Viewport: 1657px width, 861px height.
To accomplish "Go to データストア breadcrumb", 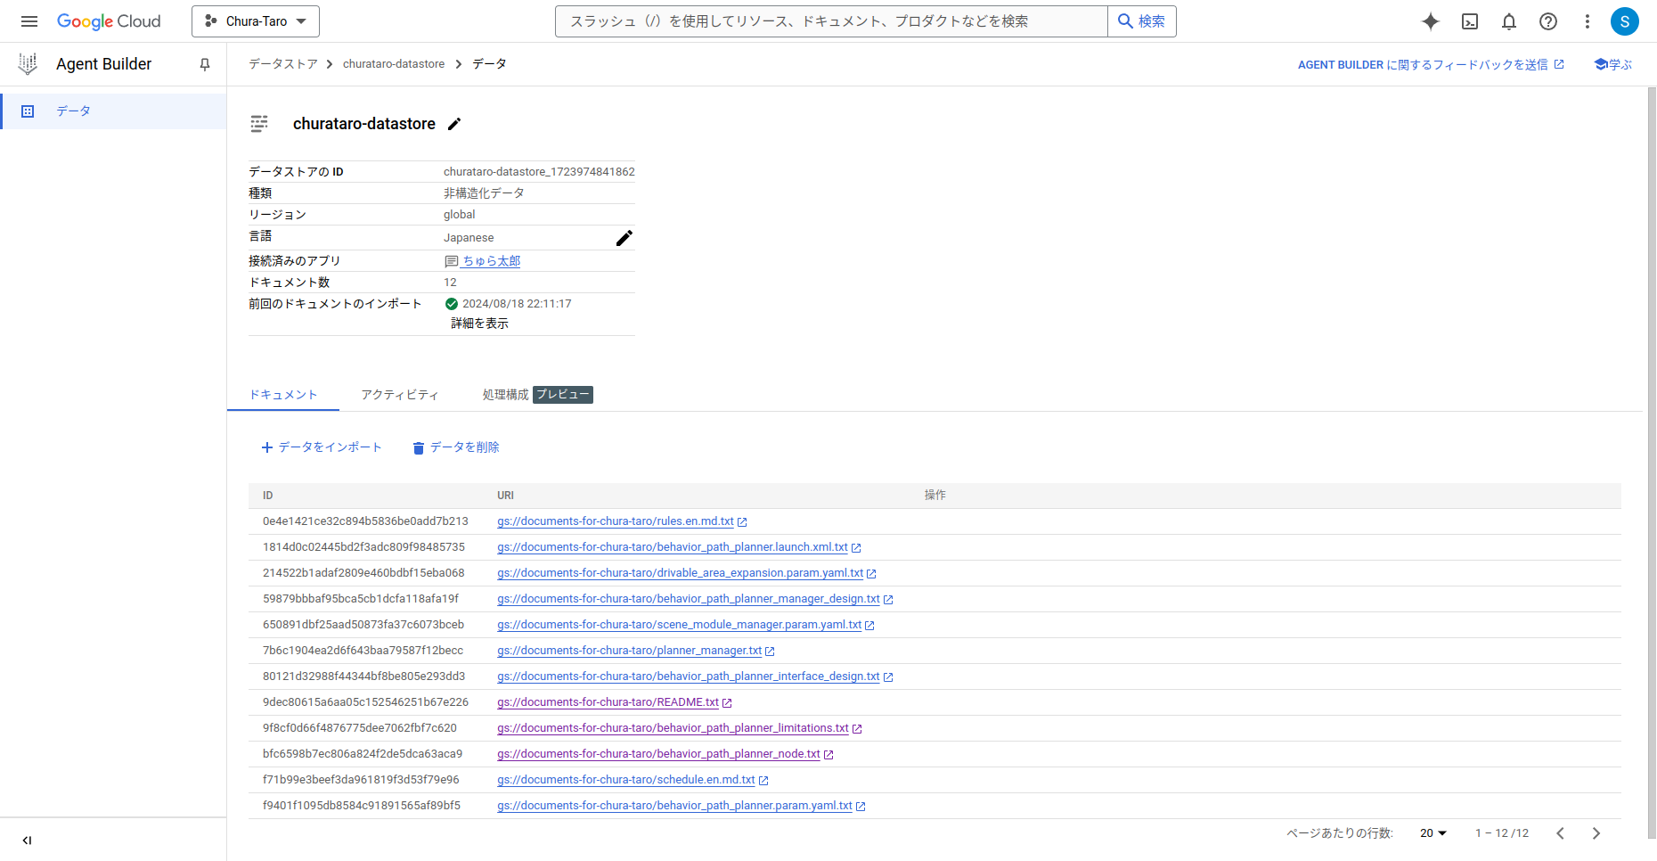I will [x=283, y=64].
